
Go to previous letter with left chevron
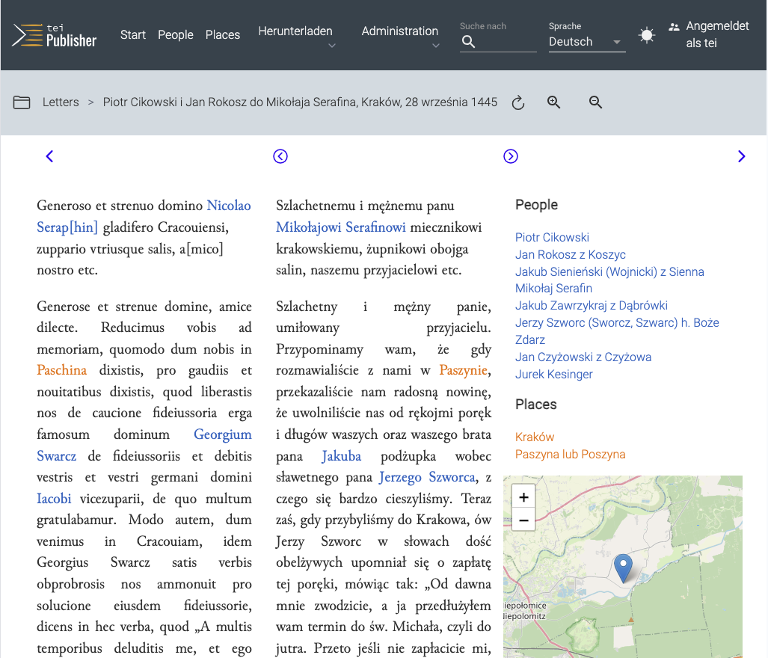tap(49, 156)
